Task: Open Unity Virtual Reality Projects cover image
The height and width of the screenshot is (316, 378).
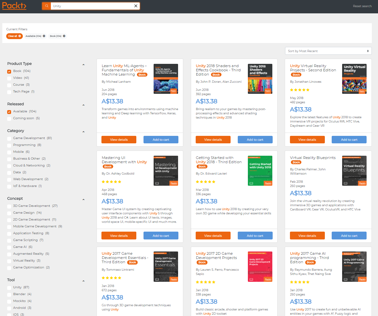Action: point(355,79)
